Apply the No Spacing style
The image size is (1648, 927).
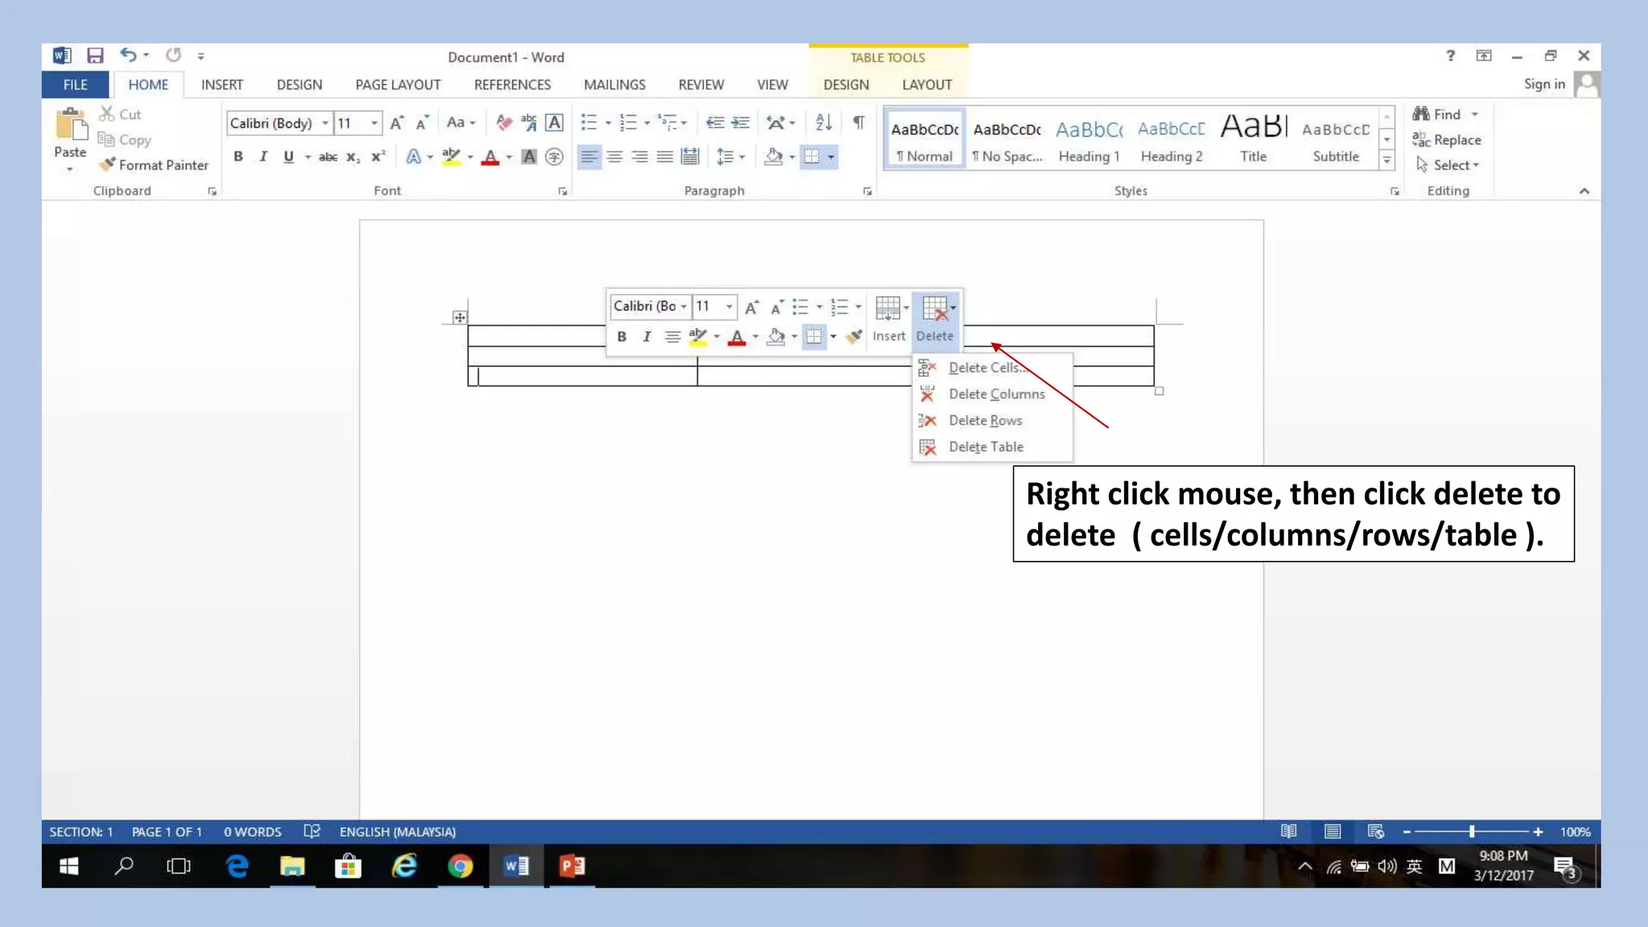(1007, 139)
